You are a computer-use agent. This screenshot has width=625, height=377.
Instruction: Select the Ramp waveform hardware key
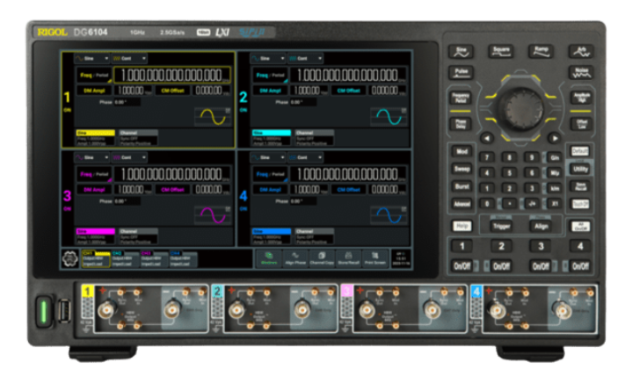click(x=541, y=51)
